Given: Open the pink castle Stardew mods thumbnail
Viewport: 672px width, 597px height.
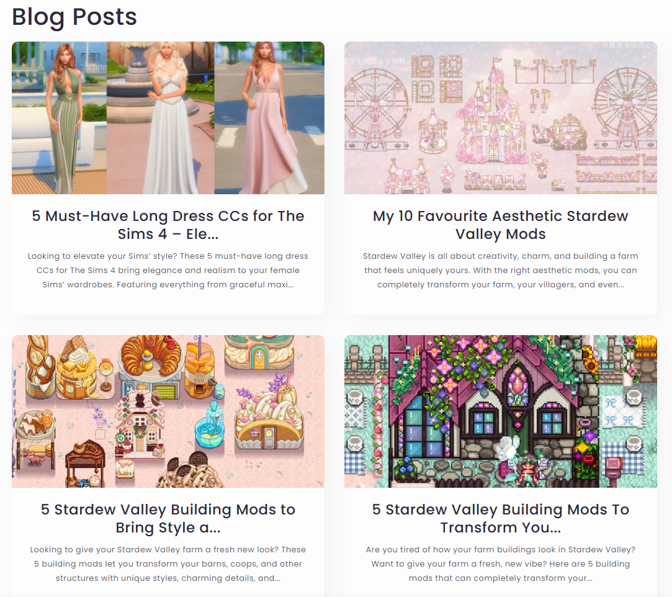Looking at the screenshot, I should coord(501,118).
